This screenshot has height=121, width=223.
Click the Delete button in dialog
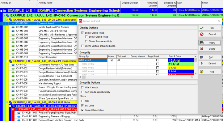pyautogui.click(x=210, y=49)
